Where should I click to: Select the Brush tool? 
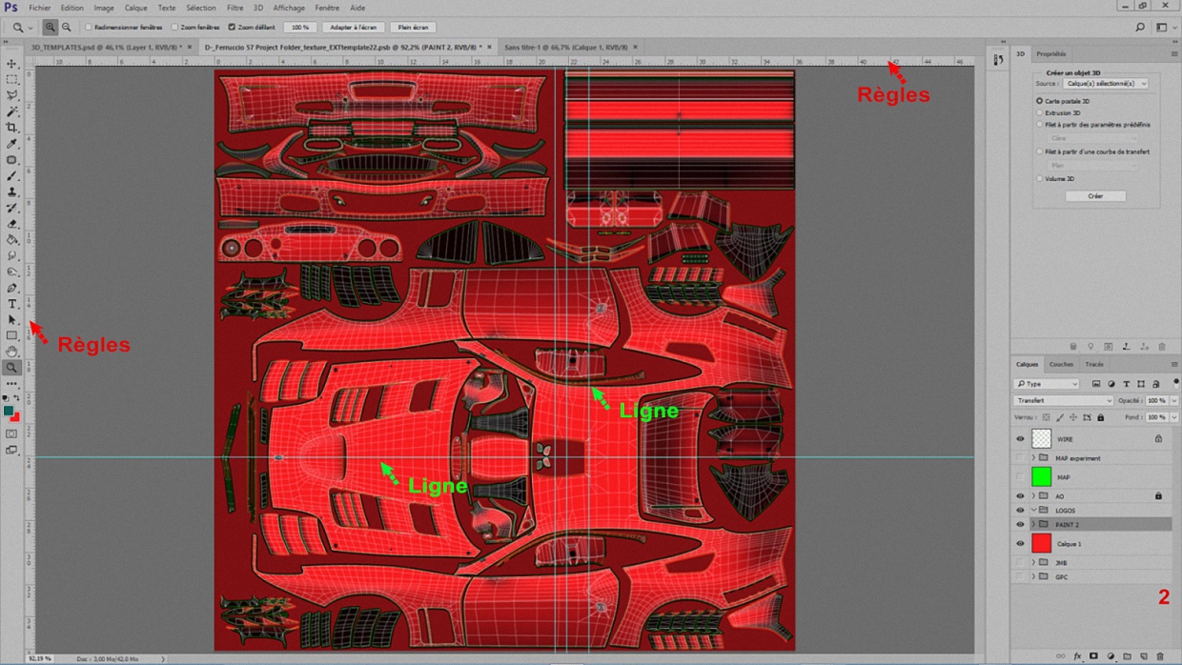pos(11,176)
